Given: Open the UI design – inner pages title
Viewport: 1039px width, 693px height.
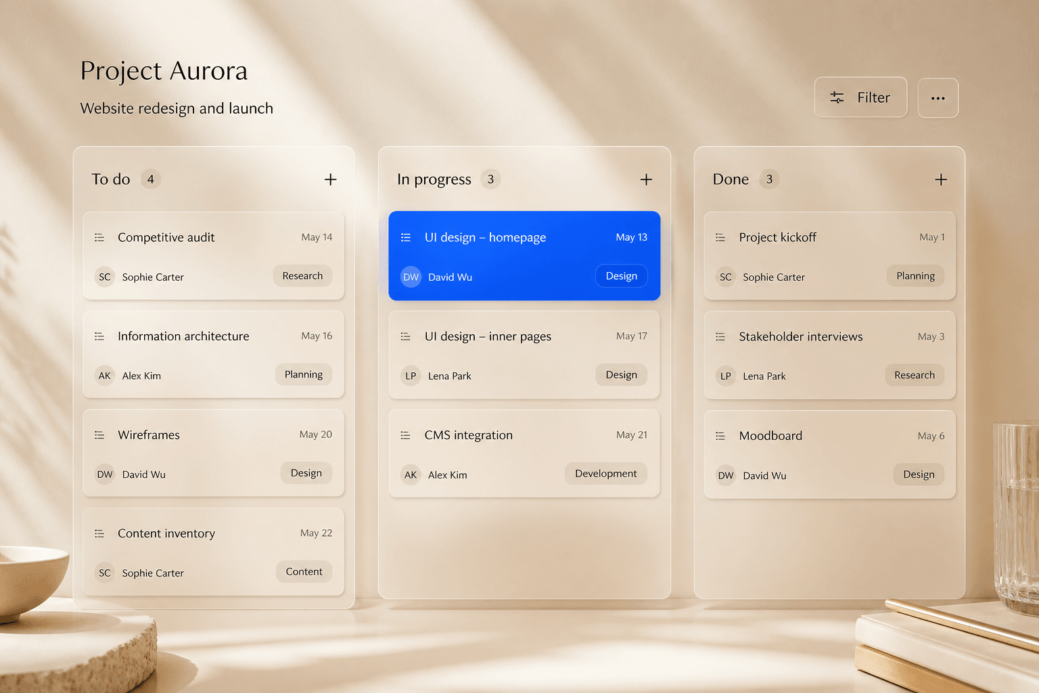Looking at the screenshot, I should point(488,336).
